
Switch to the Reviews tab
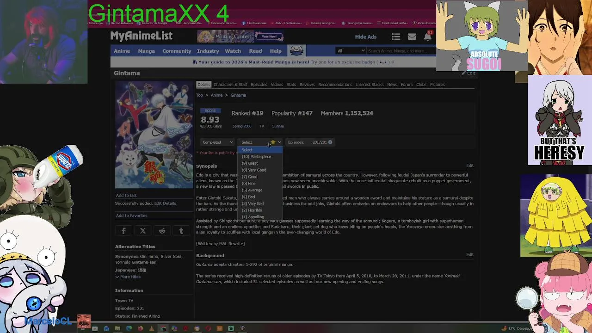[x=307, y=85]
